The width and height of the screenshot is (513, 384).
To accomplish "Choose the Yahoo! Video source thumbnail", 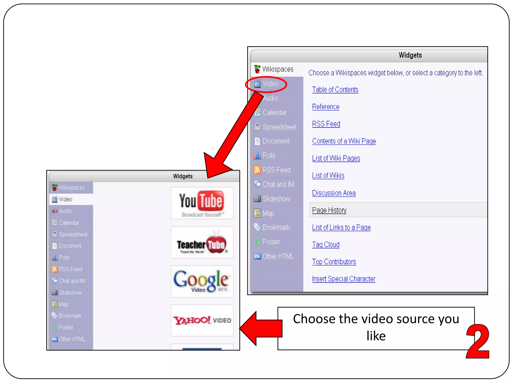I will [x=202, y=320].
